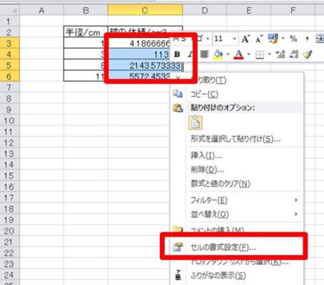Center align text using mini toolbar
The height and width of the screenshot is (285, 324).
click(204, 55)
